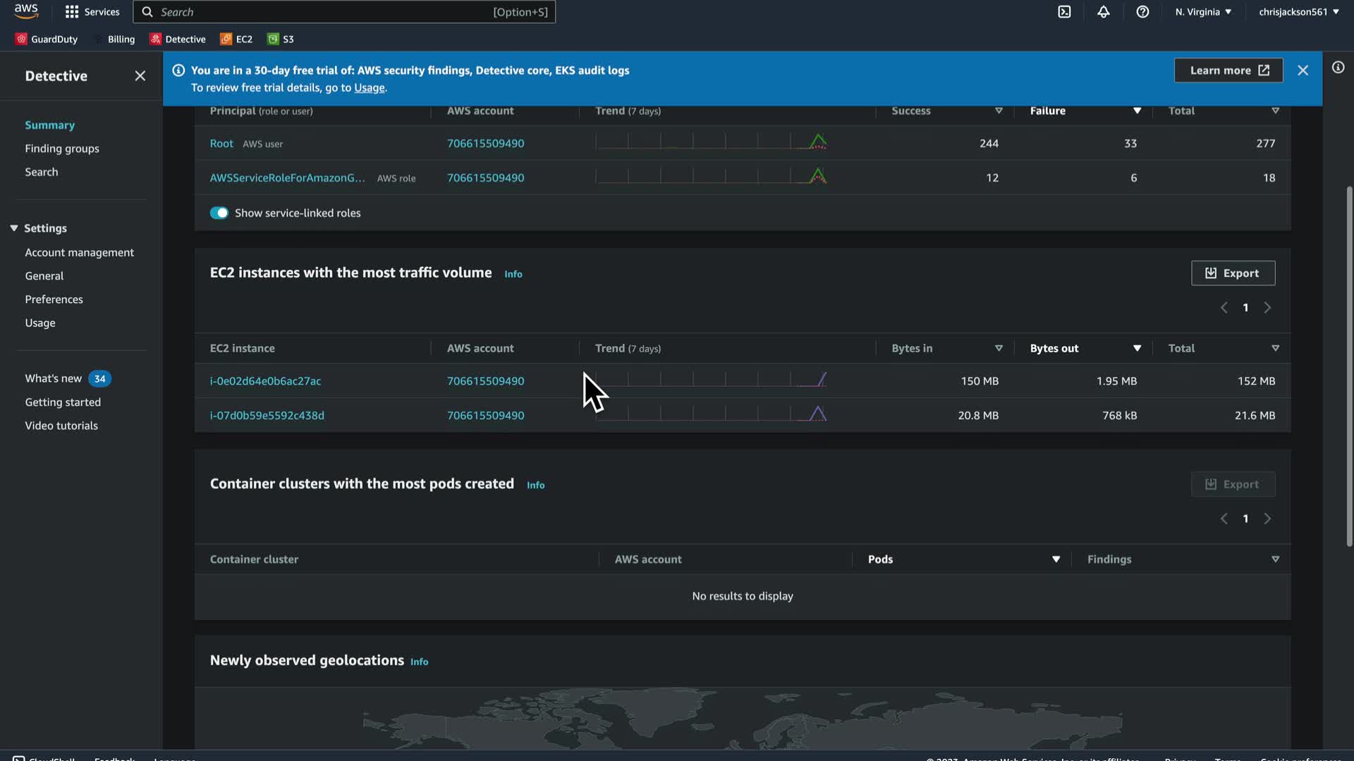Image resolution: width=1354 pixels, height=761 pixels.
Task: Open Finding groups in sidebar
Action: point(62,149)
